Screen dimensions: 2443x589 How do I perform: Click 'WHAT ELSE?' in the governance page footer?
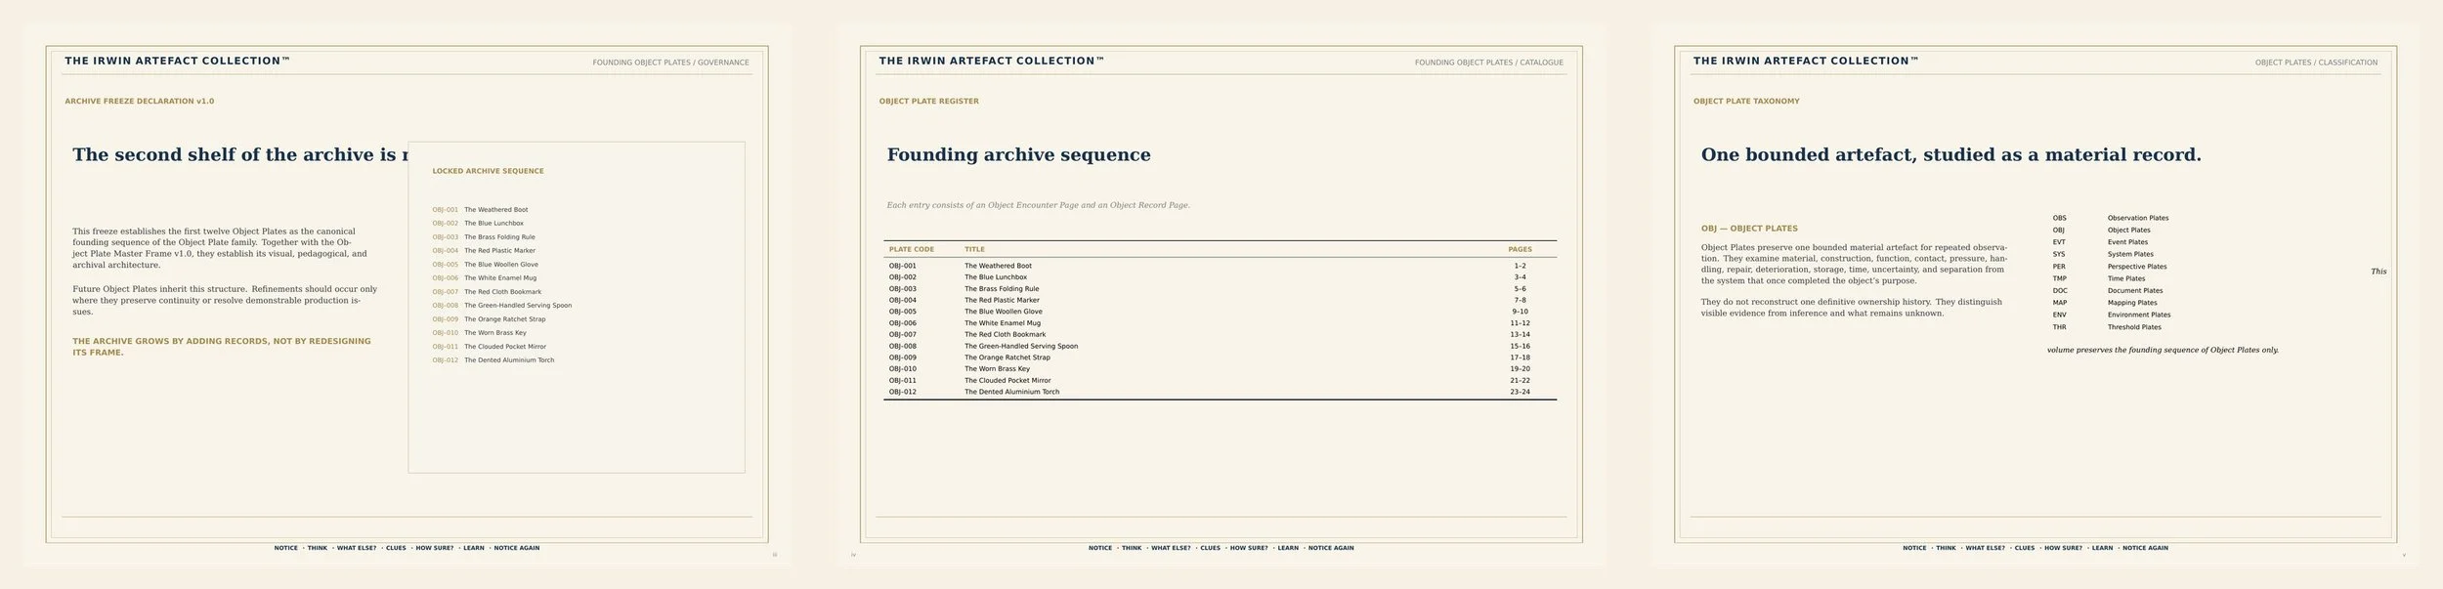click(357, 548)
